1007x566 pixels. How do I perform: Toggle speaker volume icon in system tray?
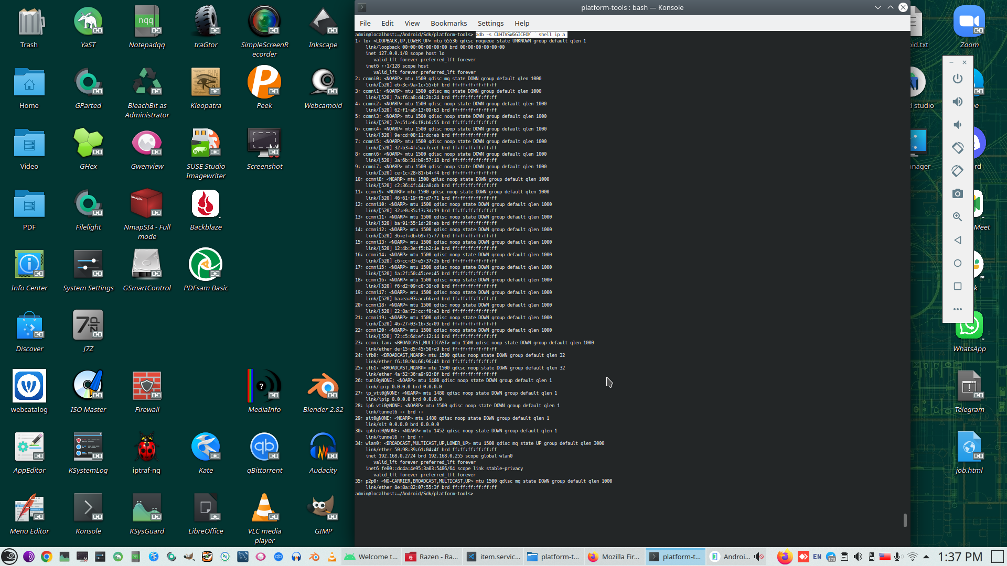click(x=858, y=557)
